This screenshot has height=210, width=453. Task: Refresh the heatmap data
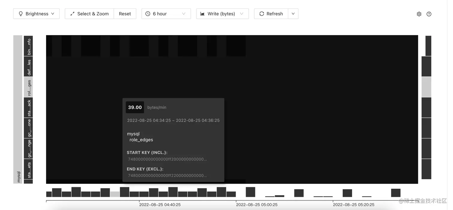tap(271, 14)
